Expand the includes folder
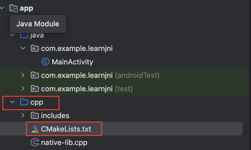The height and width of the screenshot is (150, 251). pos(23,115)
